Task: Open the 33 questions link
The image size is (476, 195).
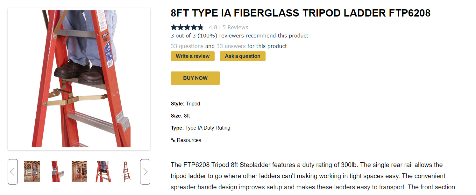Action: click(x=187, y=46)
